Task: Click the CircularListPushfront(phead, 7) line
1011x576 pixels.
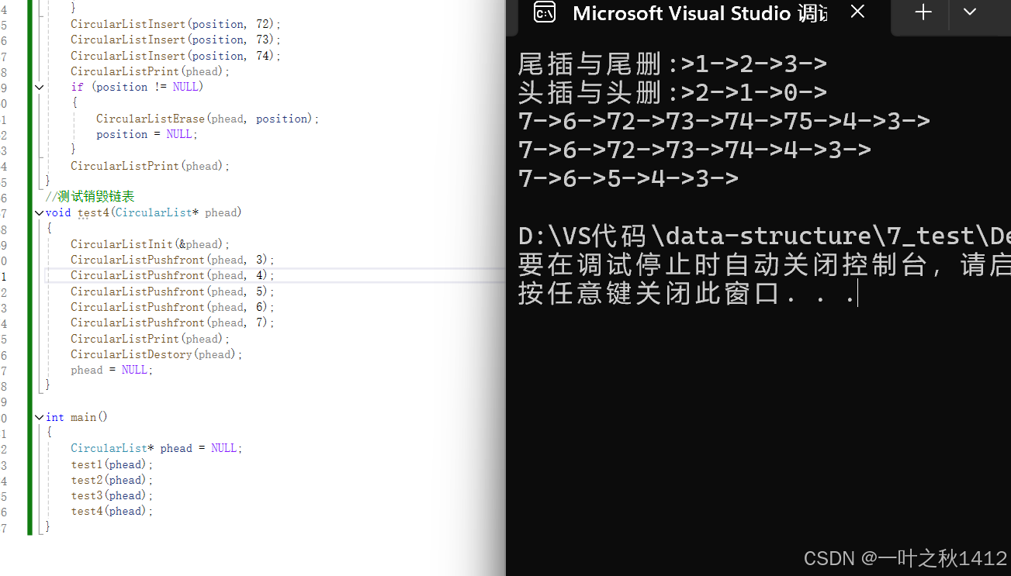Action: click(x=173, y=322)
